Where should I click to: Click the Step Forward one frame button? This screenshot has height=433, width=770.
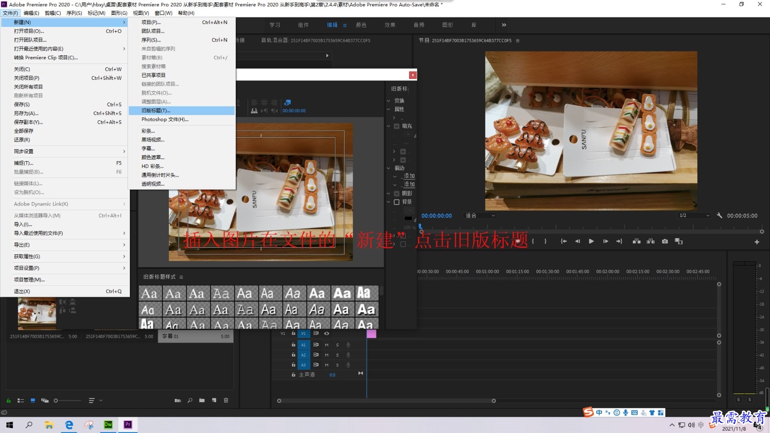pos(605,242)
